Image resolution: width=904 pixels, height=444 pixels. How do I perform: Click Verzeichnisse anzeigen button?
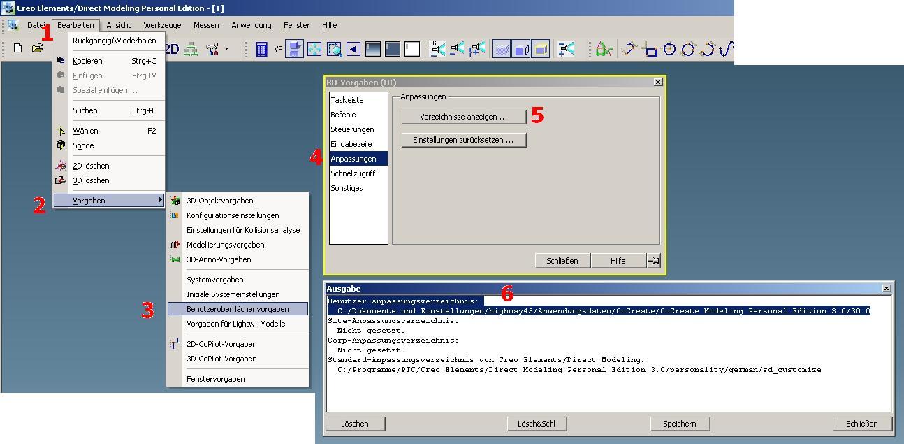[x=463, y=116]
